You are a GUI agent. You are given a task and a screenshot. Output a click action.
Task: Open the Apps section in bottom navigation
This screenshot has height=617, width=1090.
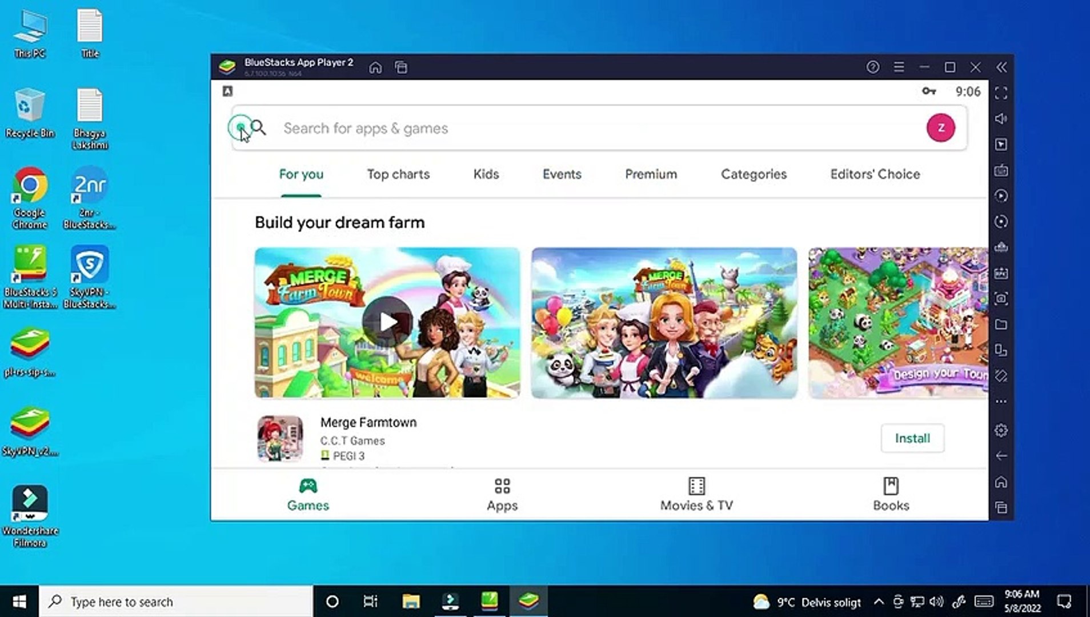(502, 495)
